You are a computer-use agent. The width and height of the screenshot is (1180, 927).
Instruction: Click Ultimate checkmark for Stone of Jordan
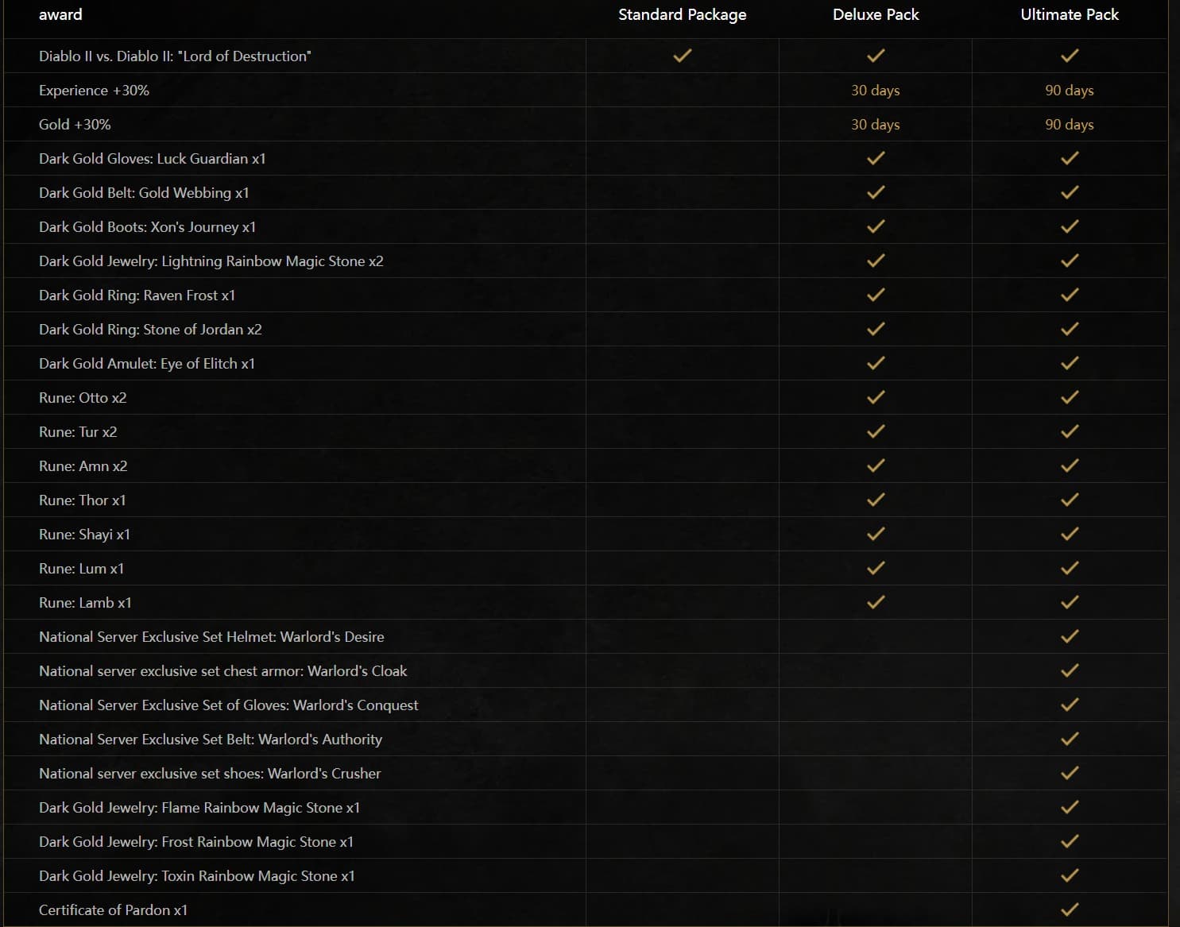[1070, 329]
